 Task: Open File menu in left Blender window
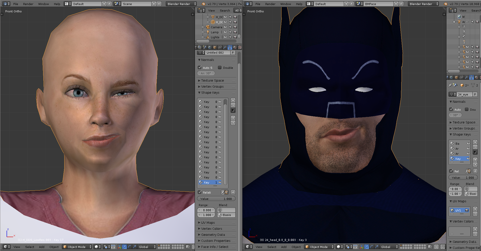[x=16, y=4]
